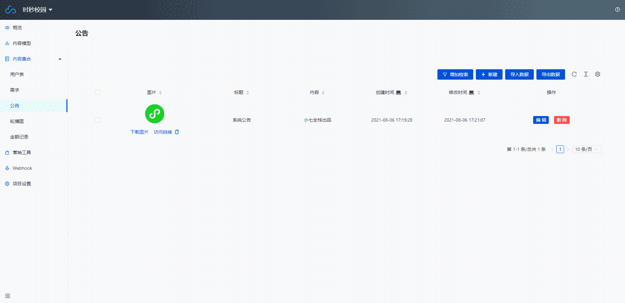Viewport: 625px width, 303px height.
Task: Go to 轮播图 in sidebar
Action: point(17,121)
